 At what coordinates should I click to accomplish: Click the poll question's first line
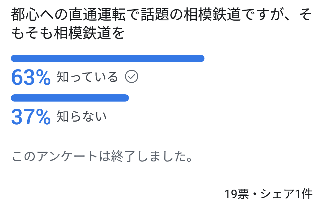click(x=161, y=15)
